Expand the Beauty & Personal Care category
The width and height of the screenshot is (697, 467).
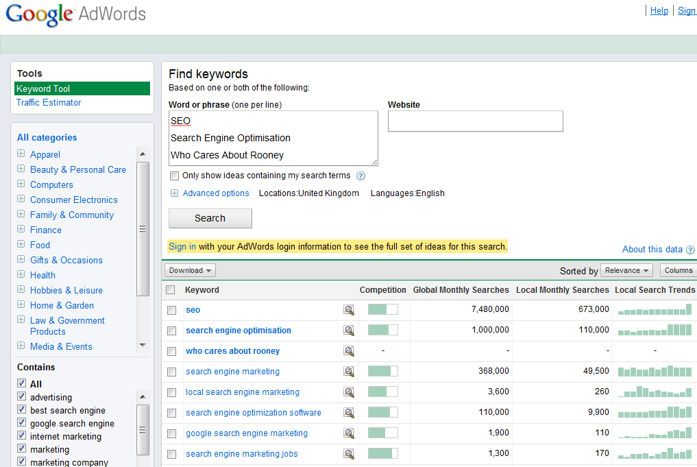click(x=21, y=169)
